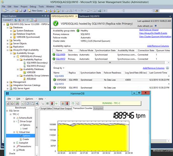Click the Log Send Rate (KB/sec) column header

click(136, 73)
